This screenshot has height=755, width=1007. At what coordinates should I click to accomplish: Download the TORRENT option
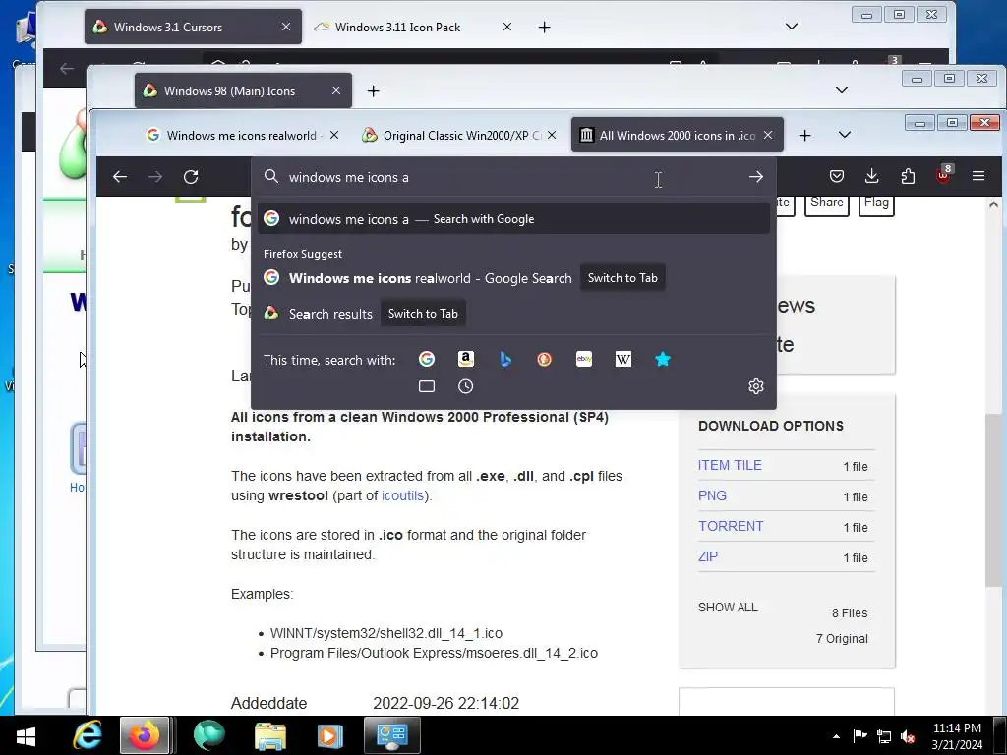(x=731, y=527)
